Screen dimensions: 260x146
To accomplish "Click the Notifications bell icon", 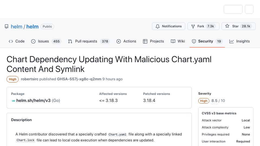I will click(x=158, y=26).
